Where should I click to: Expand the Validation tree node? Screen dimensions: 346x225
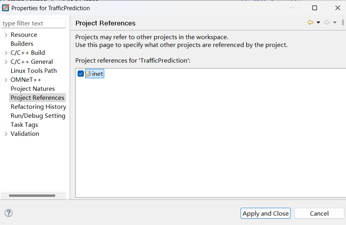[x=6, y=134]
